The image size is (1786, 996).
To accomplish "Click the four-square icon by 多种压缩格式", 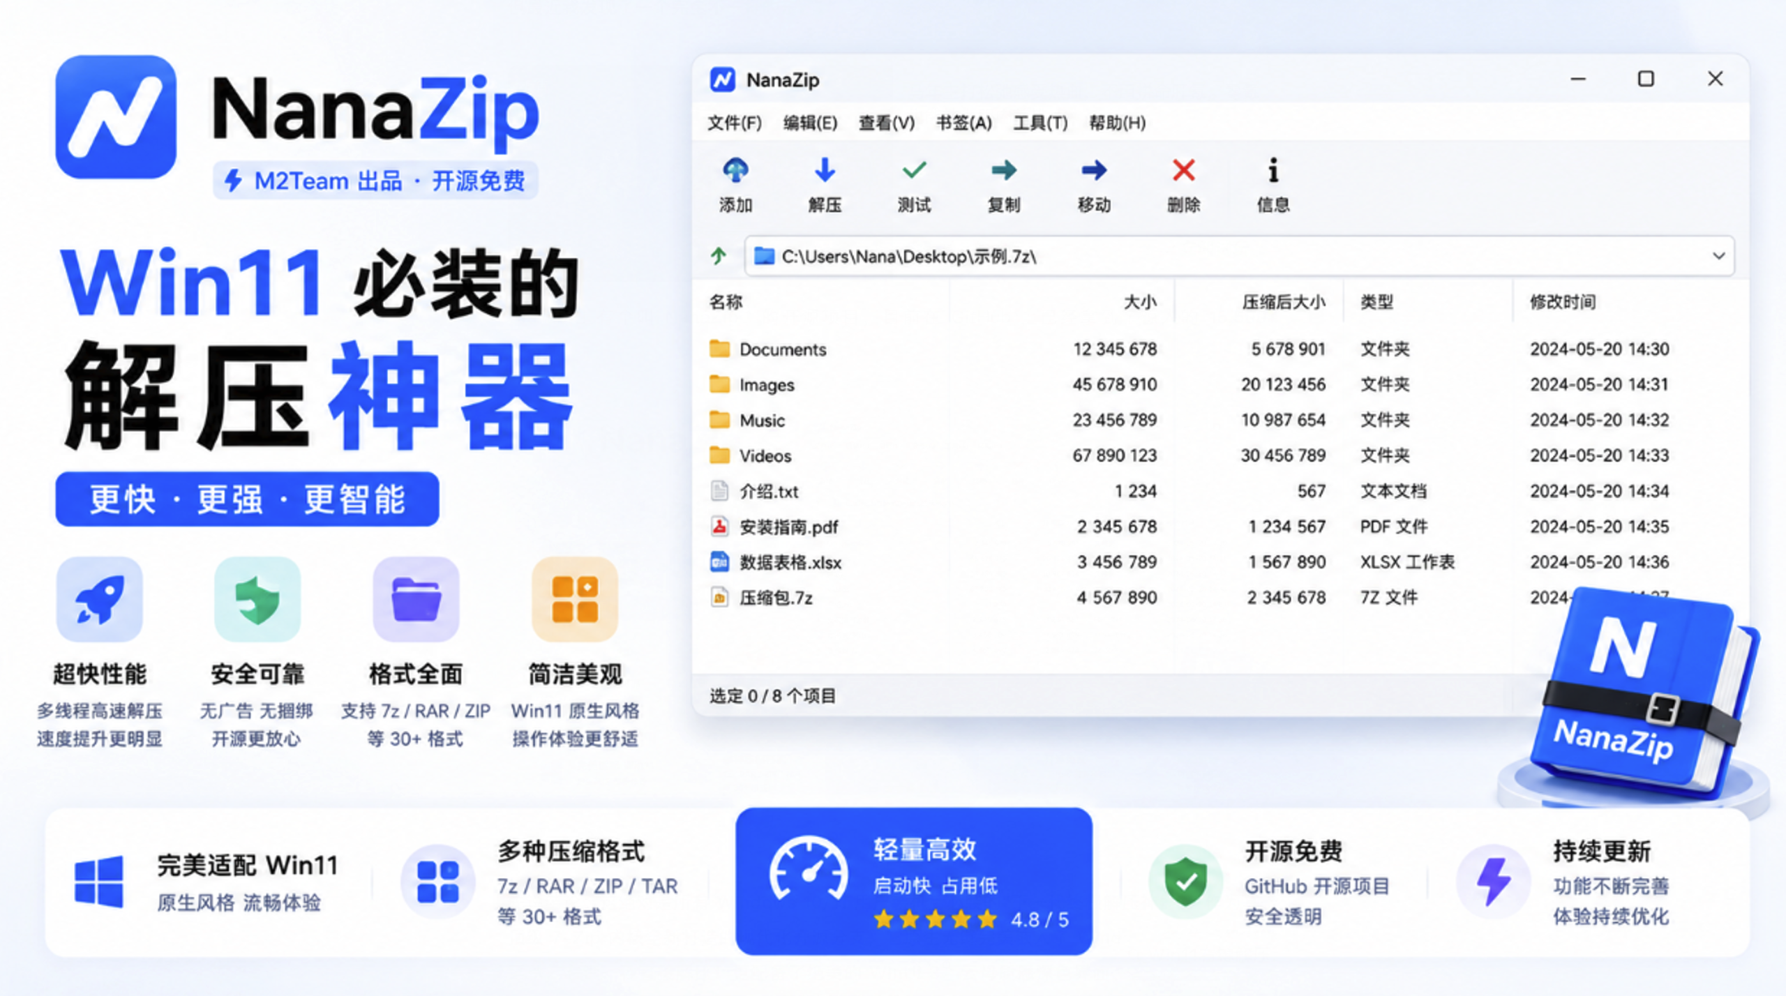I will coord(438,882).
